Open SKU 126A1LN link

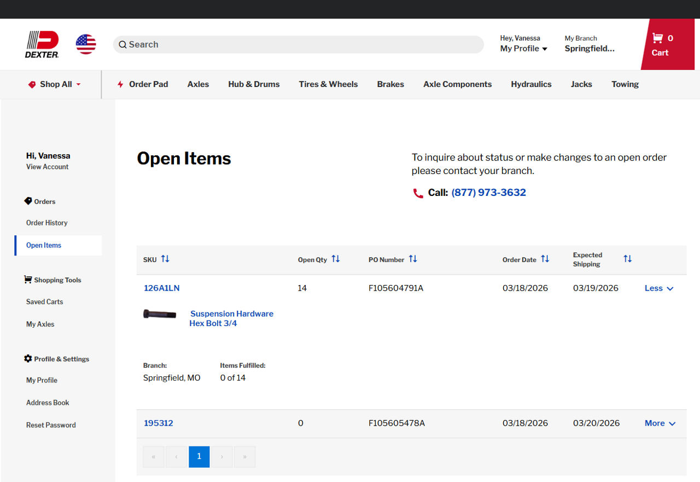click(161, 288)
